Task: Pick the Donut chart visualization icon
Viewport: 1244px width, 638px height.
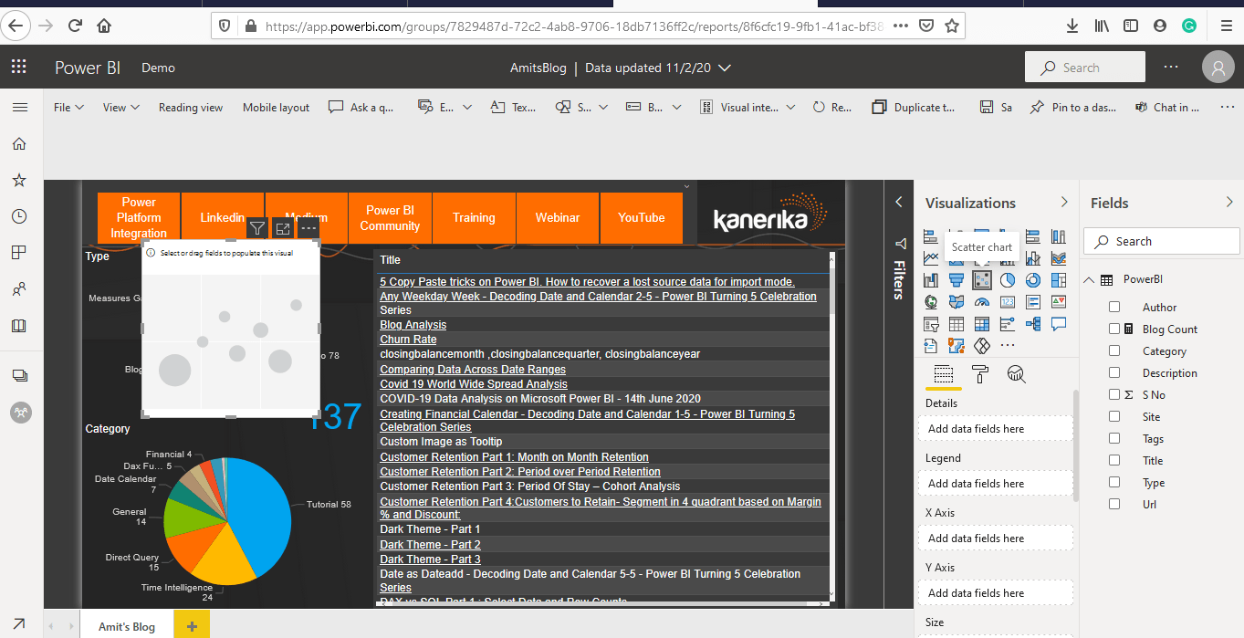Action: coord(1033,280)
